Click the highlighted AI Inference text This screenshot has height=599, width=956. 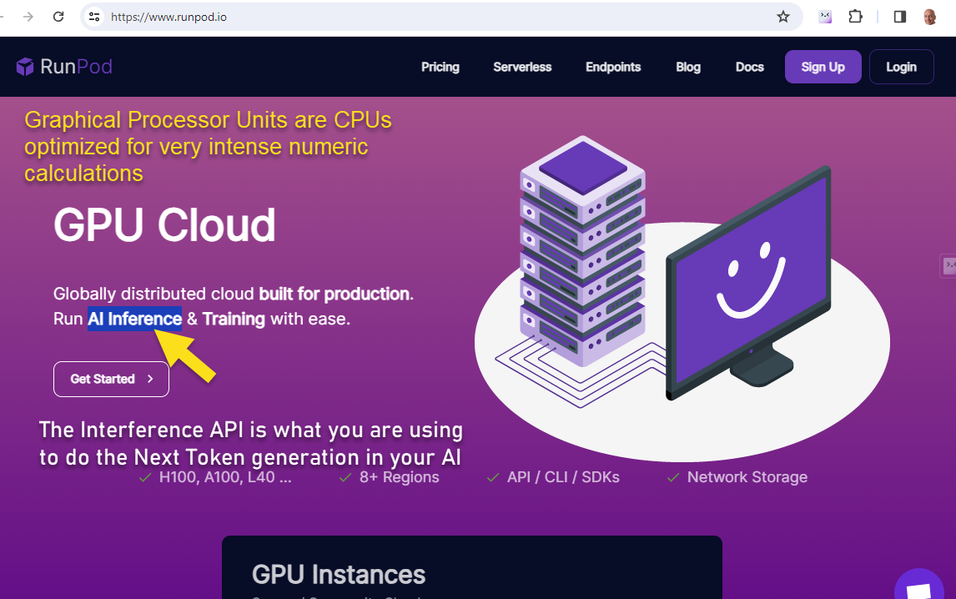135,319
